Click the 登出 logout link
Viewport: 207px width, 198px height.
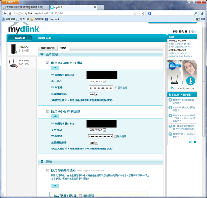(194, 31)
